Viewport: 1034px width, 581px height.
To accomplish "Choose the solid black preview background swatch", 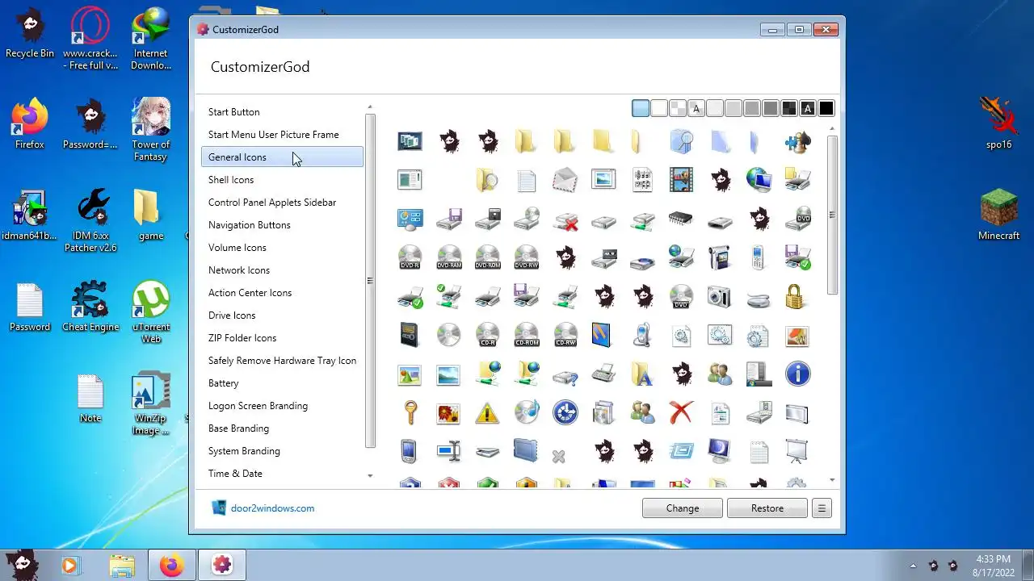I will pos(826,108).
